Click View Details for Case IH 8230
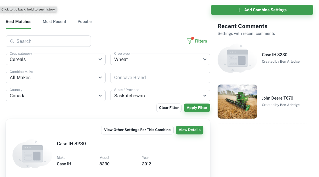The height and width of the screenshot is (177, 319). [189, 130]
